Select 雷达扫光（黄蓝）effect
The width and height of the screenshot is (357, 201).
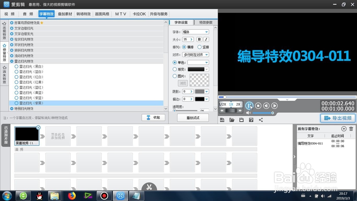click(29, 93)
